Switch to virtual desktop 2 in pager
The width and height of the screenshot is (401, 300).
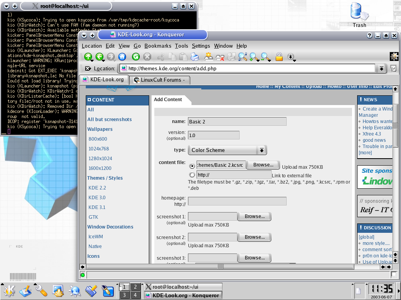[135, 287]
